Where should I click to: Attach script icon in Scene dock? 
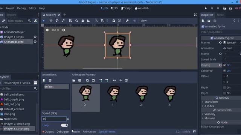click(x=35, y=21)
